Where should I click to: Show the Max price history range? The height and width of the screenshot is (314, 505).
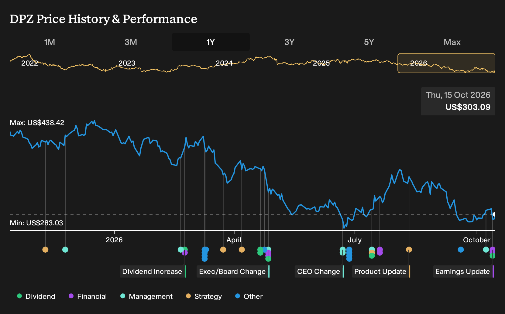[x=452, y=42]
